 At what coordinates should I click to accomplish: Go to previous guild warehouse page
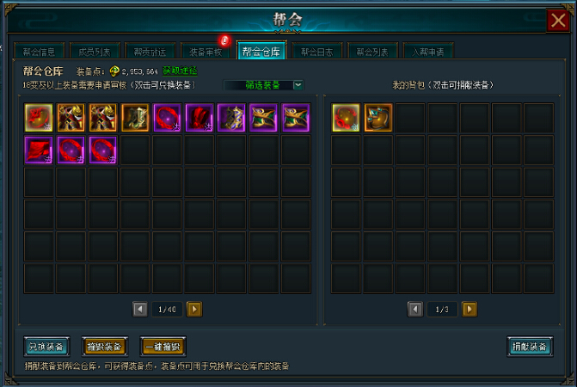[140, 310]
